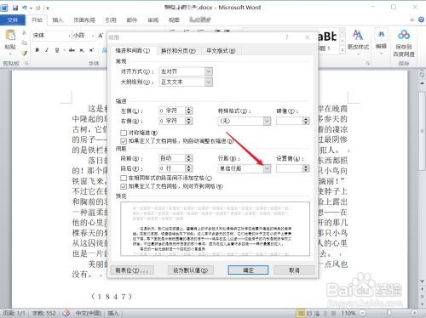This screenshot has width=426, height=318.
Task: Apply strikethrough (abc) formatting
Action: click(x=72, y=50)
